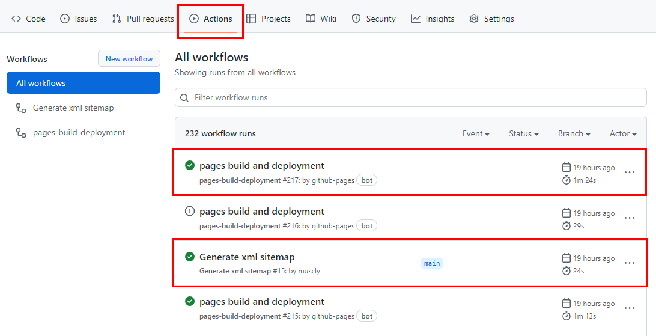This screenshot has height=336, width=656.
Task: Select Generate xml sitemap workflow in sidebar
Action: click(x=73, y=108)
